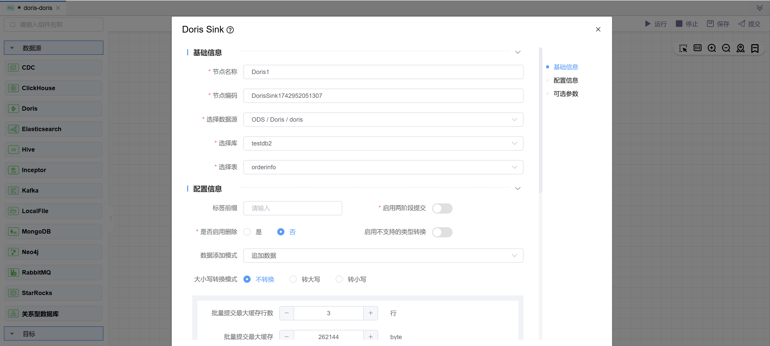
Task: Open the 选择数据源 dropdown
Action: [383, 120]
